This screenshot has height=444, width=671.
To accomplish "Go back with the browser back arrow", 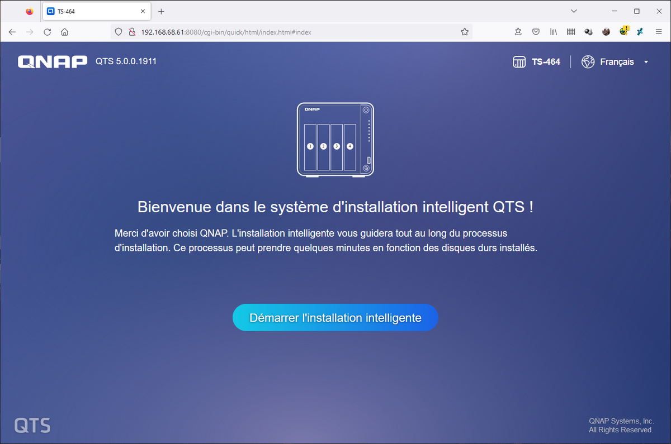I will coord(12,32).
